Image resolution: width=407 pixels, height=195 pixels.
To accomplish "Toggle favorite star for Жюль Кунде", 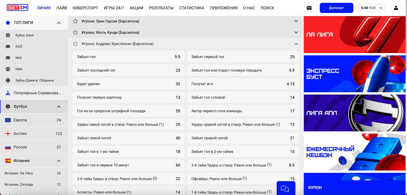I will [x=75, y=32].
